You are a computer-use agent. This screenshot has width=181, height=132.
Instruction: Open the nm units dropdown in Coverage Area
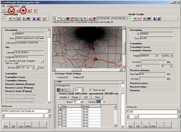click(x=80, y=90)
